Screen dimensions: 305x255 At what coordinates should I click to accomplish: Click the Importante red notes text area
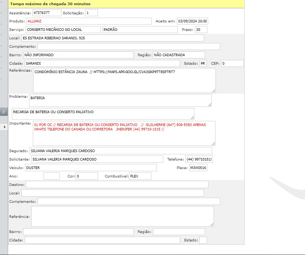click(124, 133)
